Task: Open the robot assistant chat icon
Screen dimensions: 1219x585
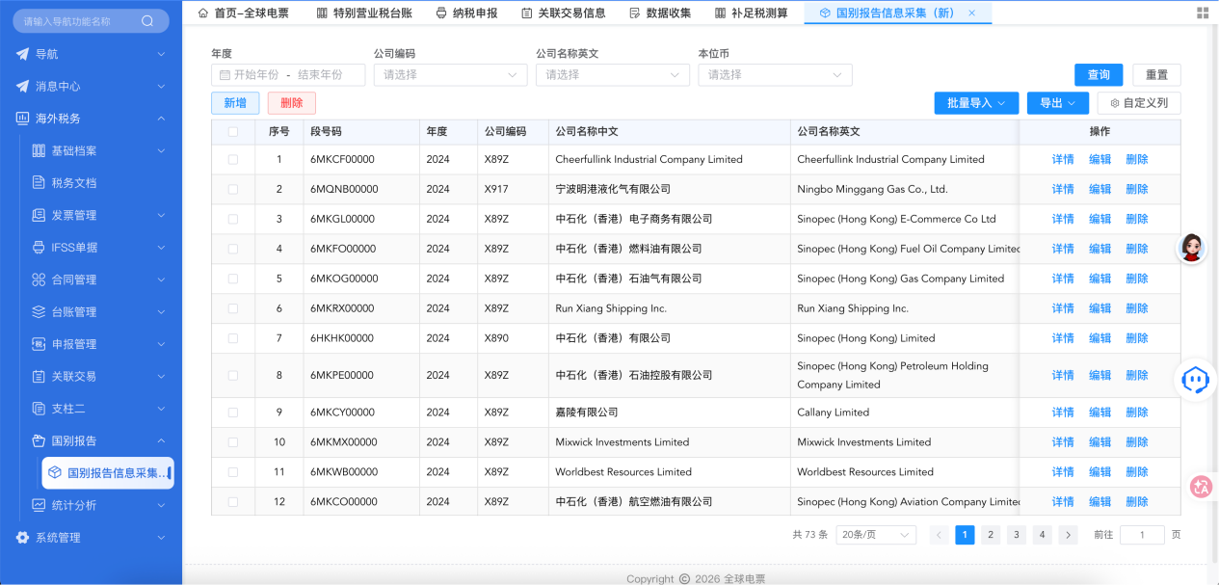Action: click(x=1196, y=379)
